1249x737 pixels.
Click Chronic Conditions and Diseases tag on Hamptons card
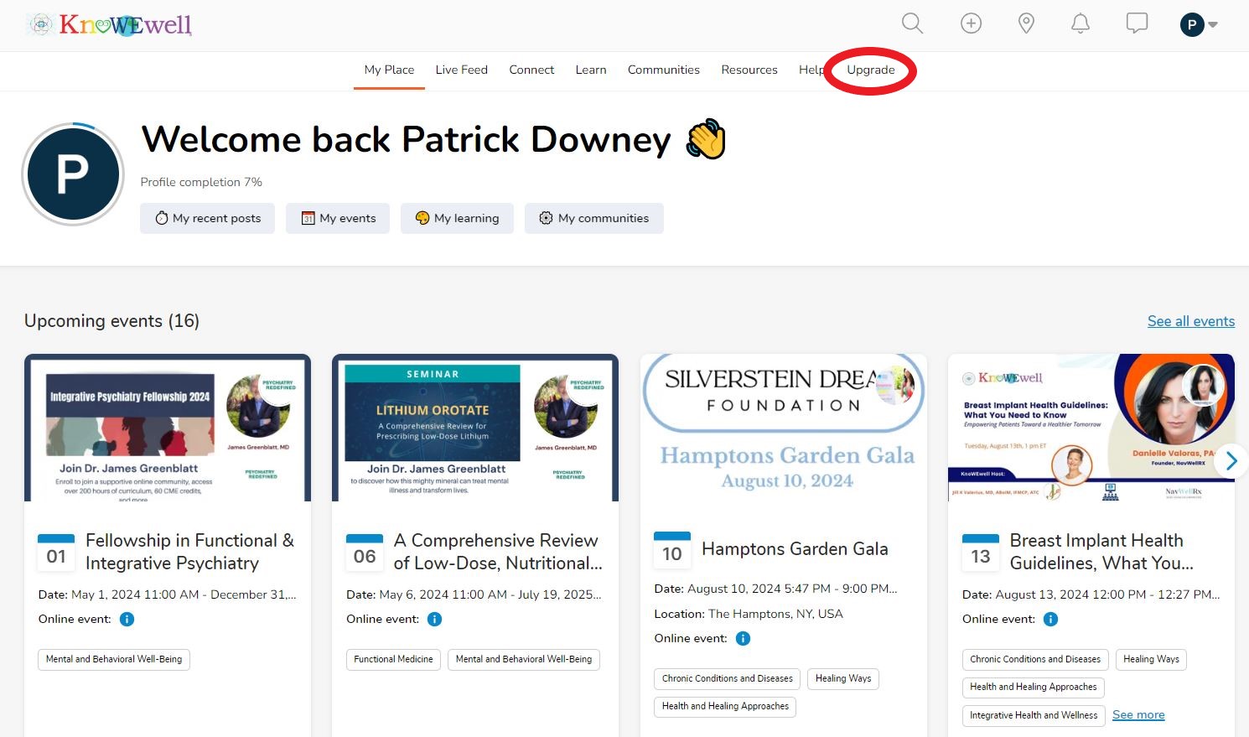tap(727, 678)
